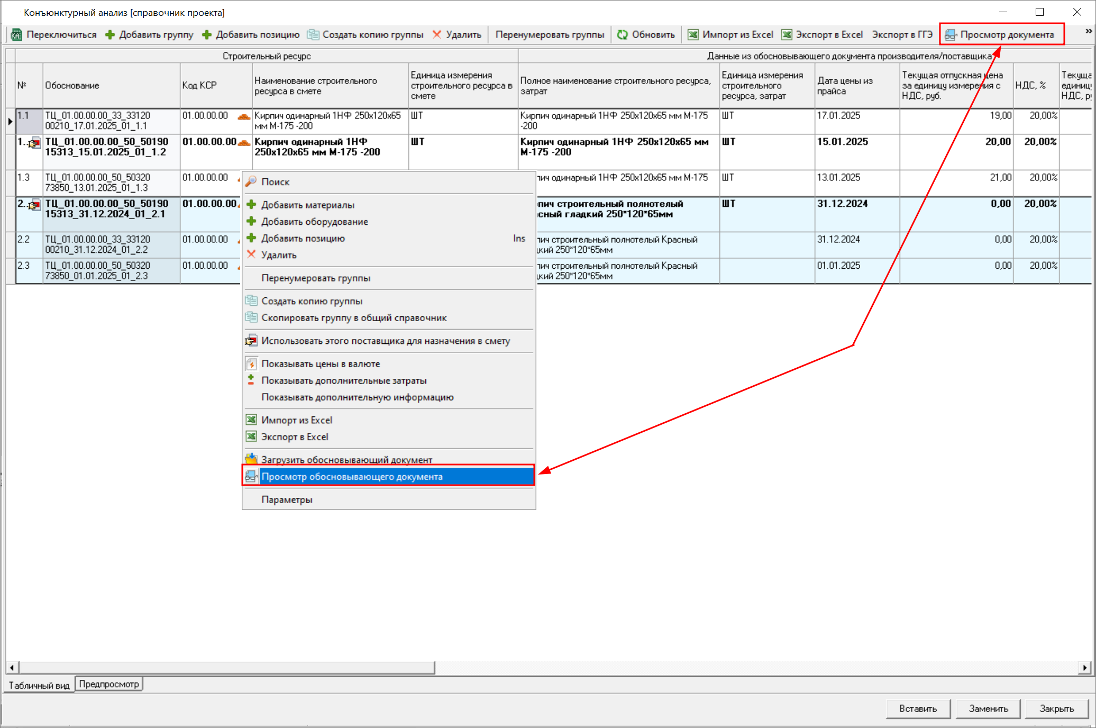Image resolution: width=1096 pixels, height=728 pixels.
Task: Click the Переключиться toolbar icon
Action: (16, 35)
